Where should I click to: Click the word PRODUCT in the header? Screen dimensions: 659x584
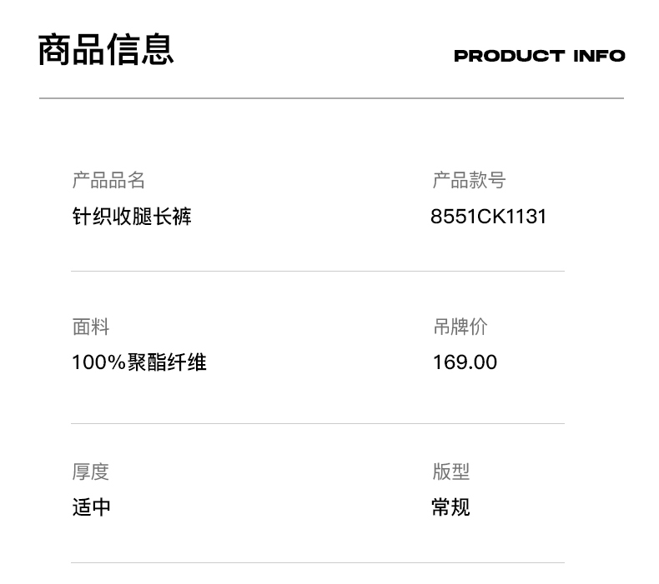[509, 56]
